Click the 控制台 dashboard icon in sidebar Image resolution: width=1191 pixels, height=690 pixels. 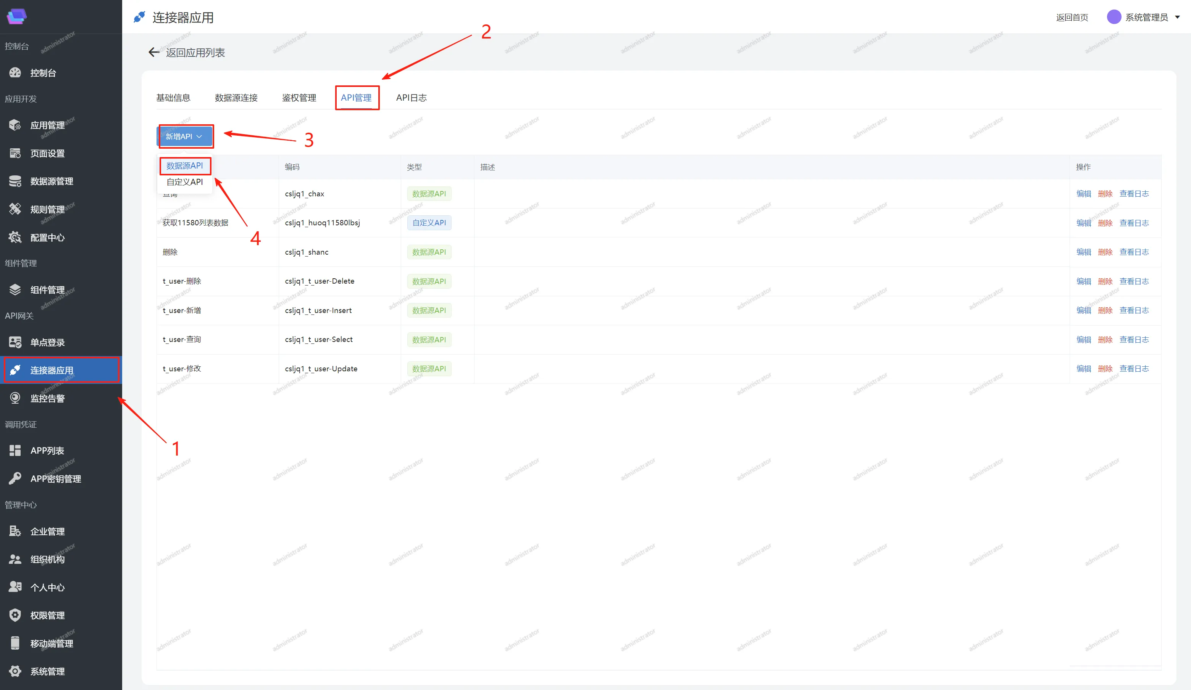pos(15,73)
